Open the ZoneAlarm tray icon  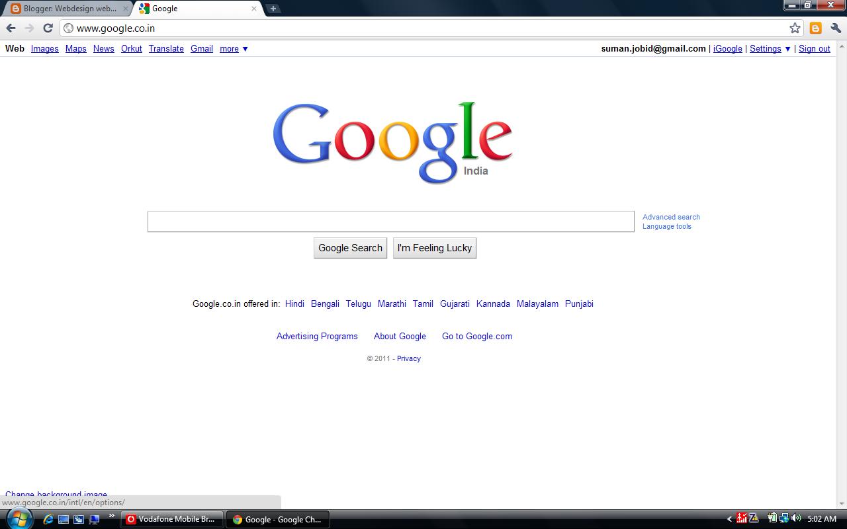[753, 518]
